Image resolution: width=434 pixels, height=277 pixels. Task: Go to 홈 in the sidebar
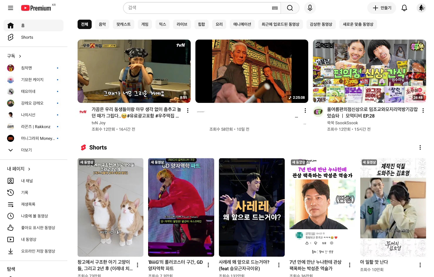tap(33, 26)
